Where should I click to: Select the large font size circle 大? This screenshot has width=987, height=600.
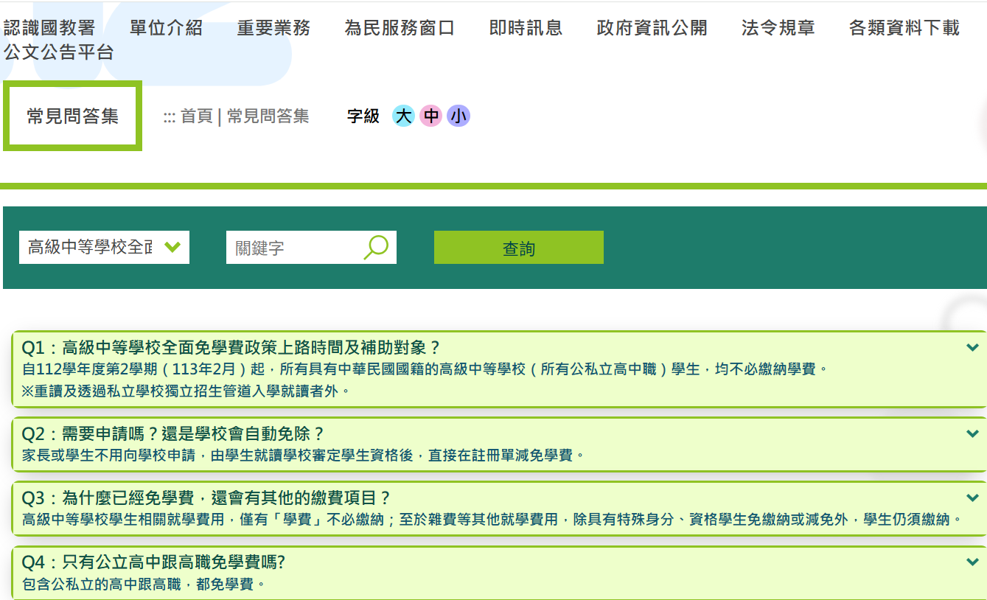pos(403,116)
